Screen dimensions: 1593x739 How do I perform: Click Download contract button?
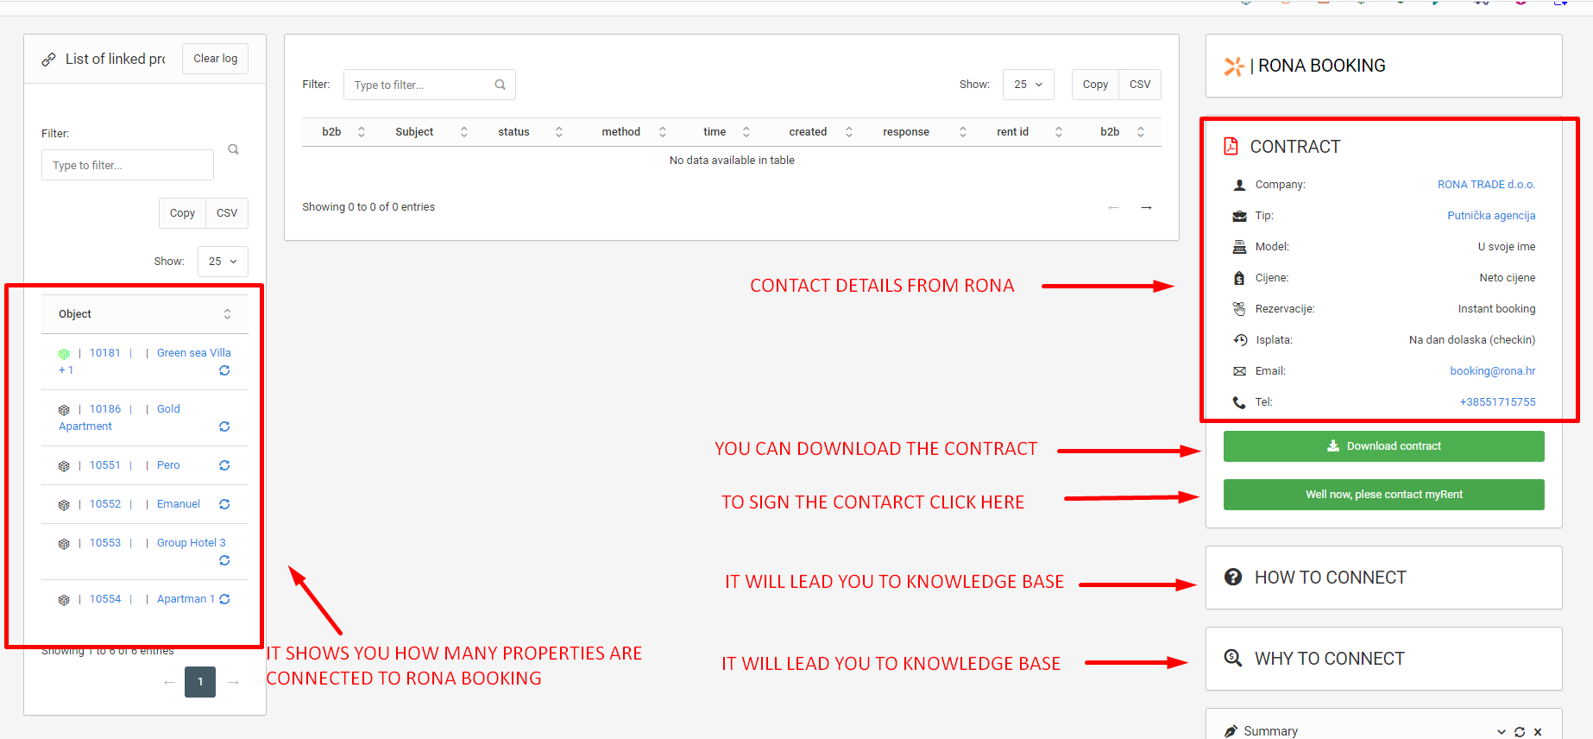[x=1383, y=446]
